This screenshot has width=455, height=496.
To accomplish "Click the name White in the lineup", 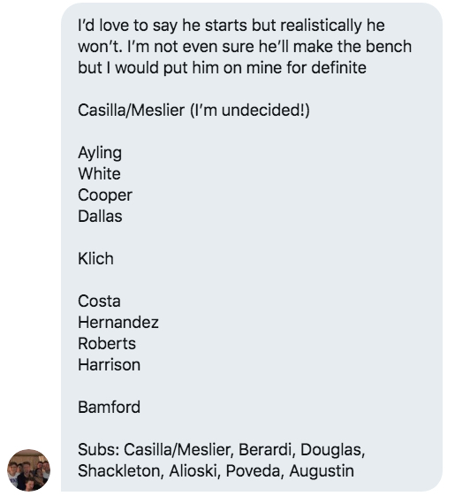I will [x=99, y=174].
